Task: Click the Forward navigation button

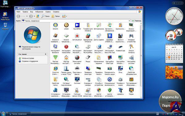Action: pyautogui.click(x=31, y=16)
